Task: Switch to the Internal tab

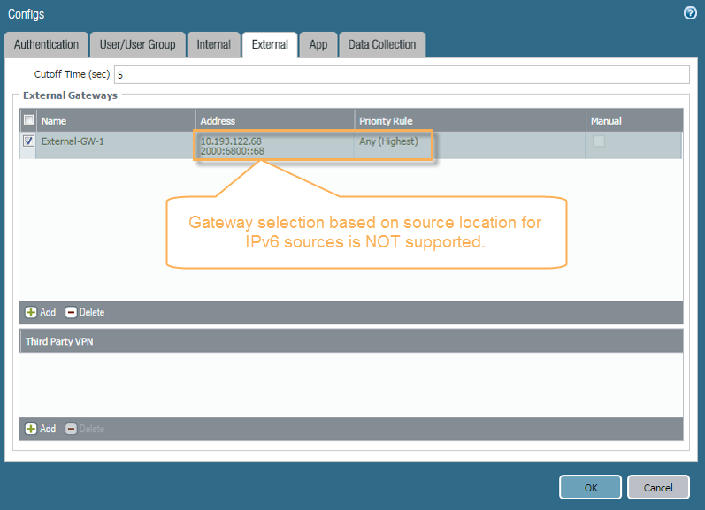Action: pyautogui.click(x=213, y=44)
